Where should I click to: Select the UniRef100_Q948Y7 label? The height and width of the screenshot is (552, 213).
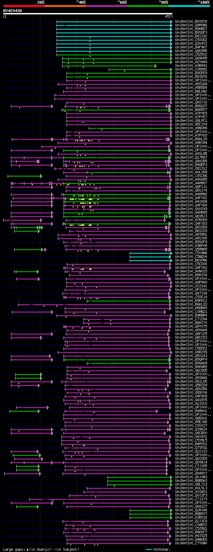pyautogui.click(x=191, y=474)
